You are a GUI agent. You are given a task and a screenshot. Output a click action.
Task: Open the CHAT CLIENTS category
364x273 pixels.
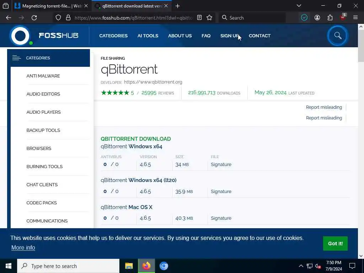[x=42, y=184]
